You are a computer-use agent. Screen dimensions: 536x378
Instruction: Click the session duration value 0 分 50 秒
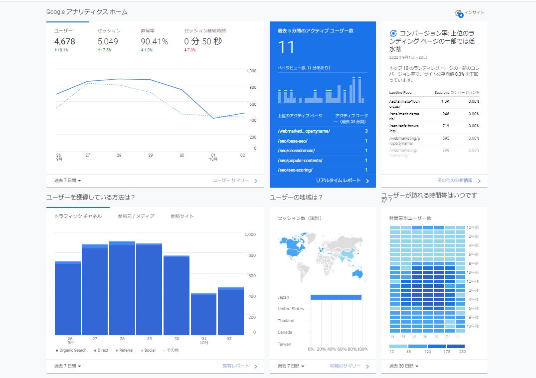point(203,42)
